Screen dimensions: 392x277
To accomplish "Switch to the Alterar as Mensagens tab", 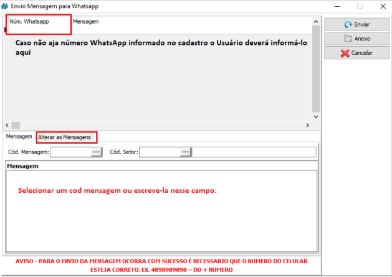I will pyautogui.click(x=64, y=137).
